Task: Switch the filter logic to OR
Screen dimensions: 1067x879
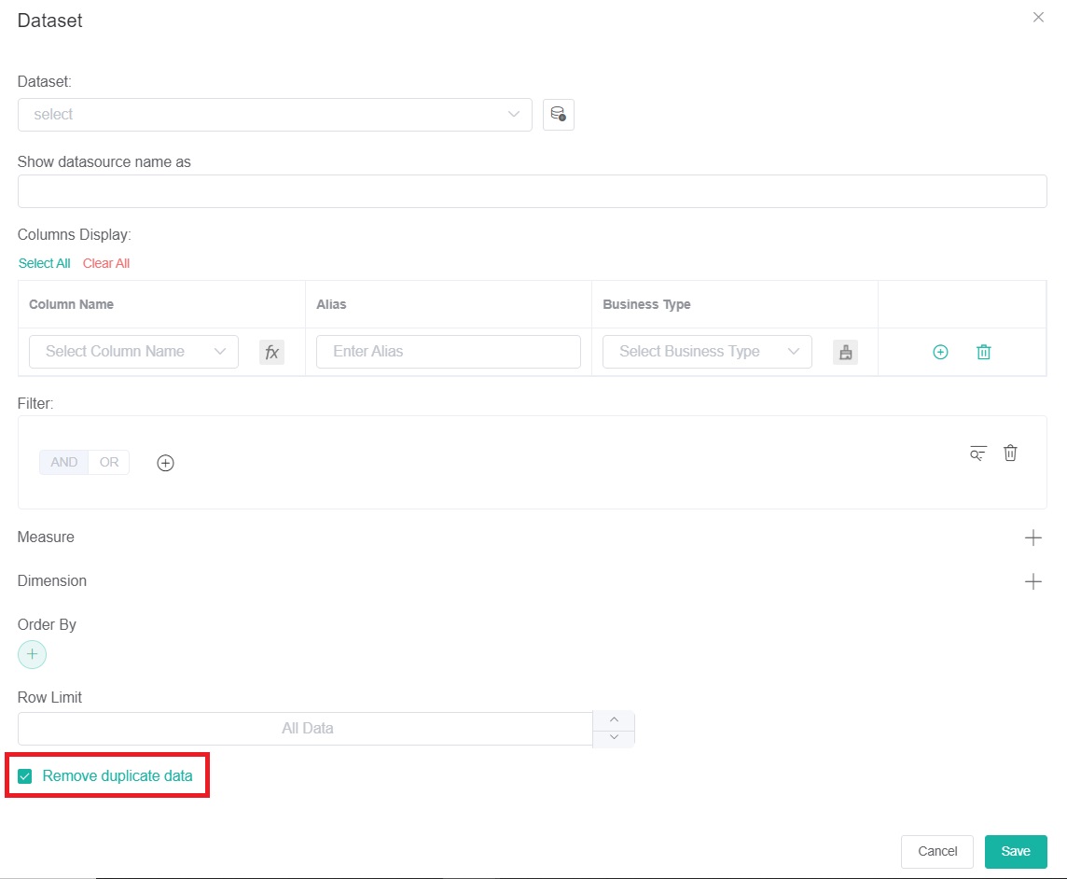Action: coord(108,462)
